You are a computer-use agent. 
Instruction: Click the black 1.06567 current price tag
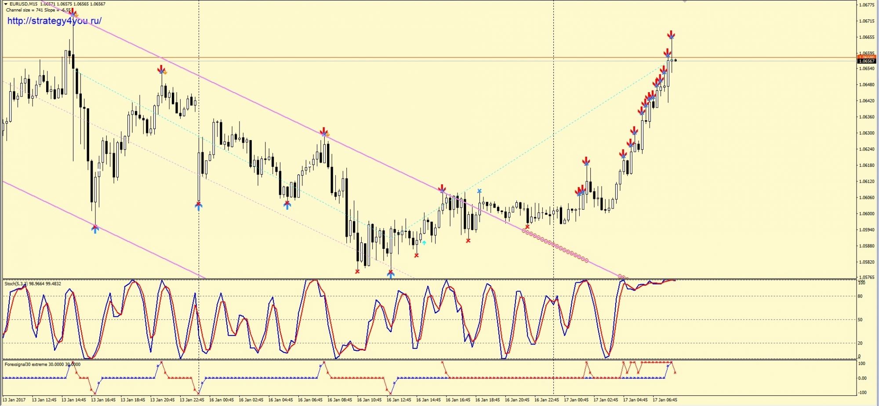coord(865,61)
